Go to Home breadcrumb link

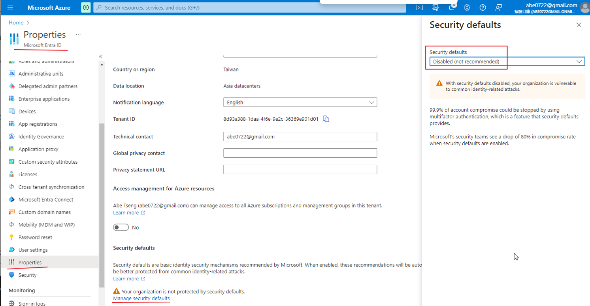[16, 22]
